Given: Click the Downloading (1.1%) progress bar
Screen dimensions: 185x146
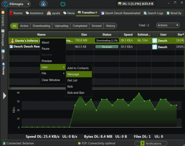Looking at the screenshot, I should (x=107, y=40).
